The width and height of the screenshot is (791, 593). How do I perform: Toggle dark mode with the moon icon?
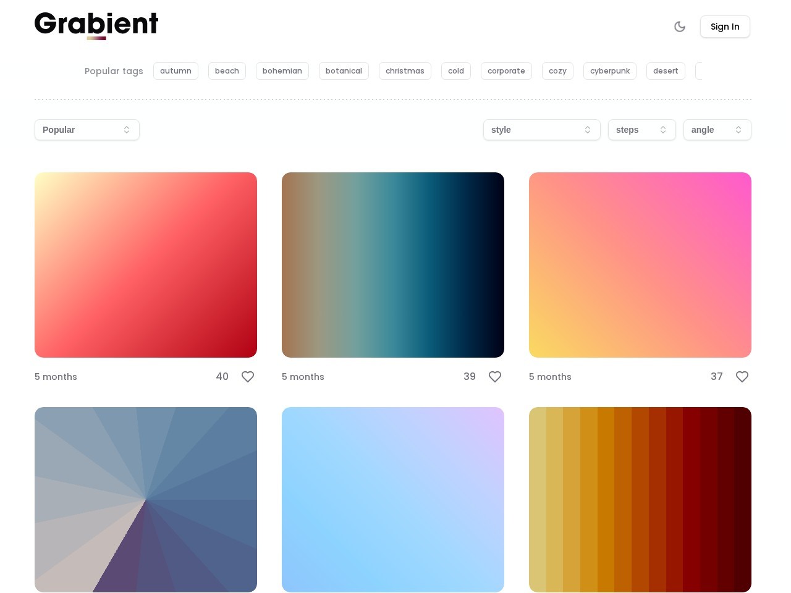pos(680,27)
